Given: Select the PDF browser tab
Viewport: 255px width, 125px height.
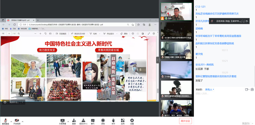Looking at the screenshot, I should (21, 20).
